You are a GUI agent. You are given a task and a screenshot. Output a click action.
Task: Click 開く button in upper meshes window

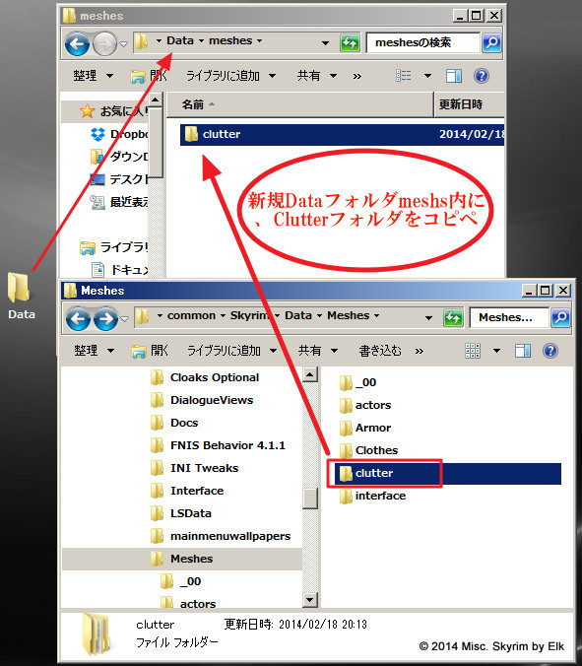click(149, 76)
